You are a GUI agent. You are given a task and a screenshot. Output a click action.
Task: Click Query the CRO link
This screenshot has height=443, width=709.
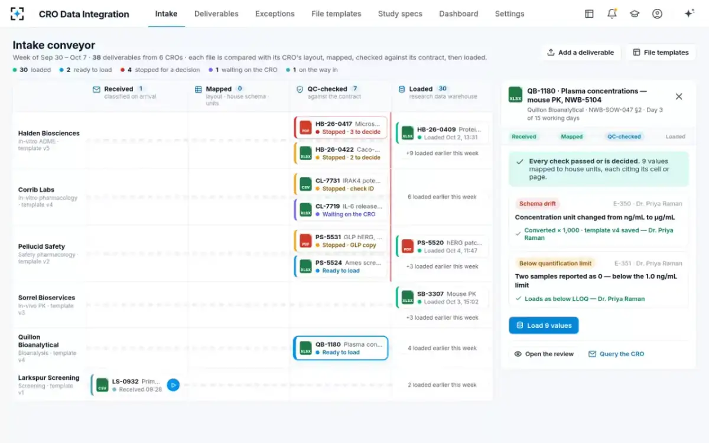[616, 354]
